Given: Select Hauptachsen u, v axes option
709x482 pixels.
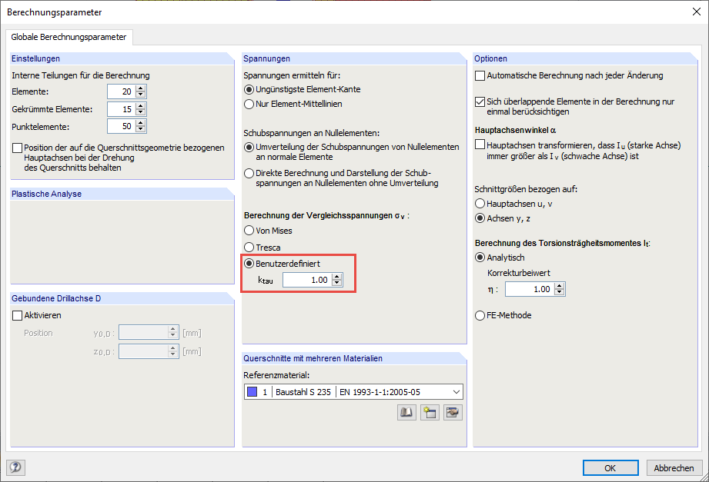Looking at the screenshot, I should pyautogui.click(x=479, y=204).
